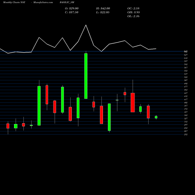Image resolution: width=195 pixels, height=195 pixels.
Task: Click the 462 price axis label
Action: (186, 90)
